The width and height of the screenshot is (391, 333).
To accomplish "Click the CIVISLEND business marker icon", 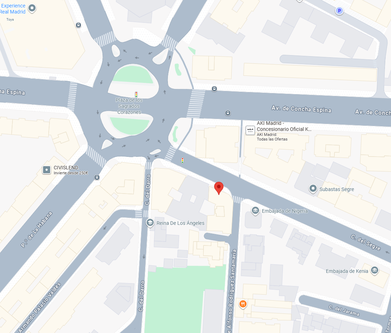I will tap(47, 170).
